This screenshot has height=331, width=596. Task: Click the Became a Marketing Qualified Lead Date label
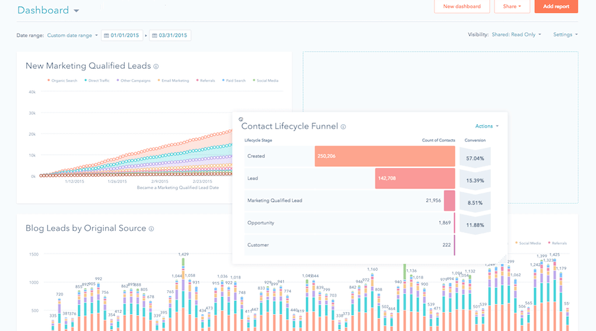point(178,188)
